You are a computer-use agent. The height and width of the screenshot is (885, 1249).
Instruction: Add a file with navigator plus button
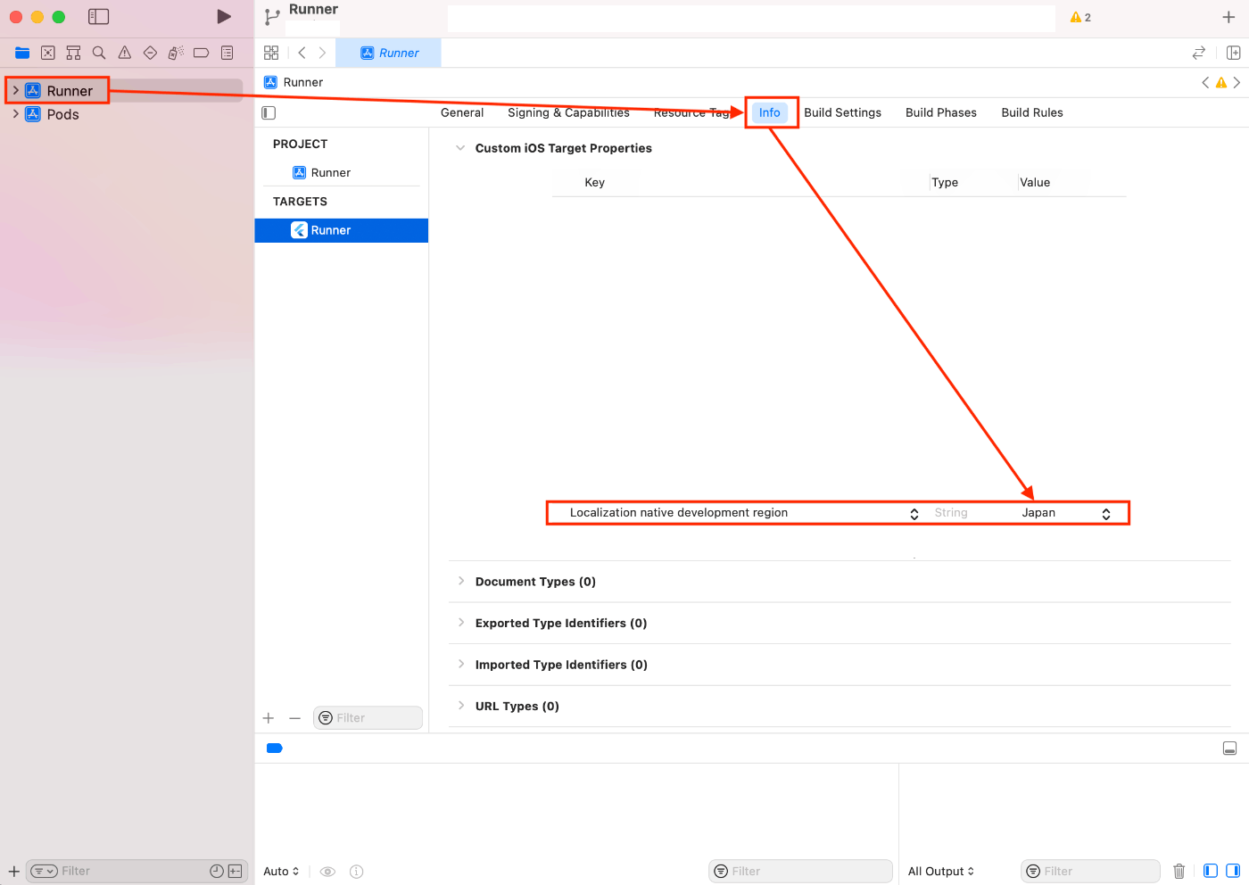[13, 872]
